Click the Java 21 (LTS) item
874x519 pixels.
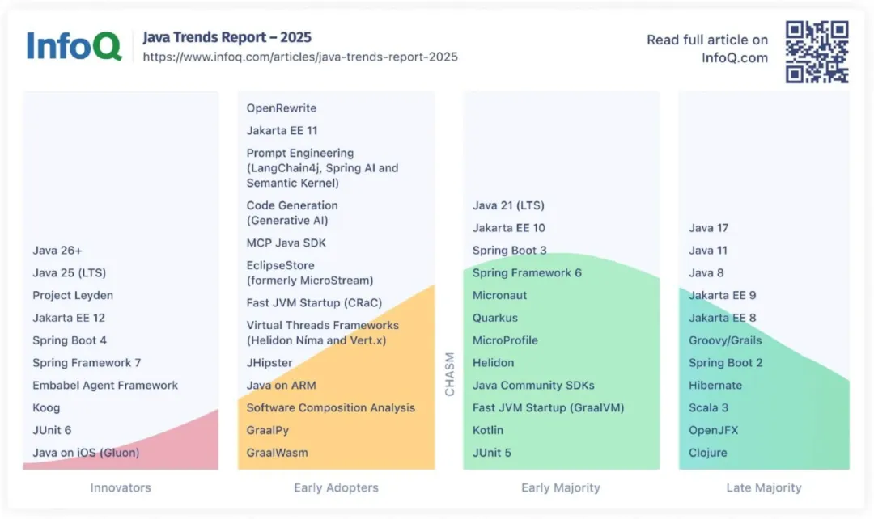click(x=508, y=205)
